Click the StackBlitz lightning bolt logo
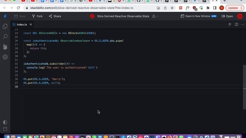The height and width of the screenshot is (138, 246). click(x=5, y=16)
